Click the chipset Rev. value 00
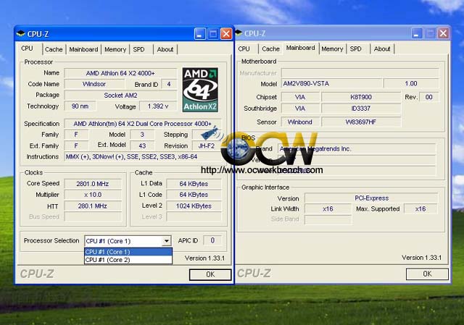This screenshot has height=325, width=464. 428,97
